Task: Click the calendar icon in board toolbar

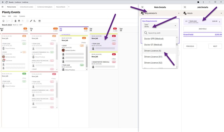Action: click(x=39, y=21)
